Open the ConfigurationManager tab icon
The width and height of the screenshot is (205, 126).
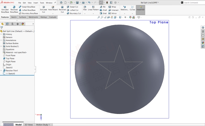12,24
